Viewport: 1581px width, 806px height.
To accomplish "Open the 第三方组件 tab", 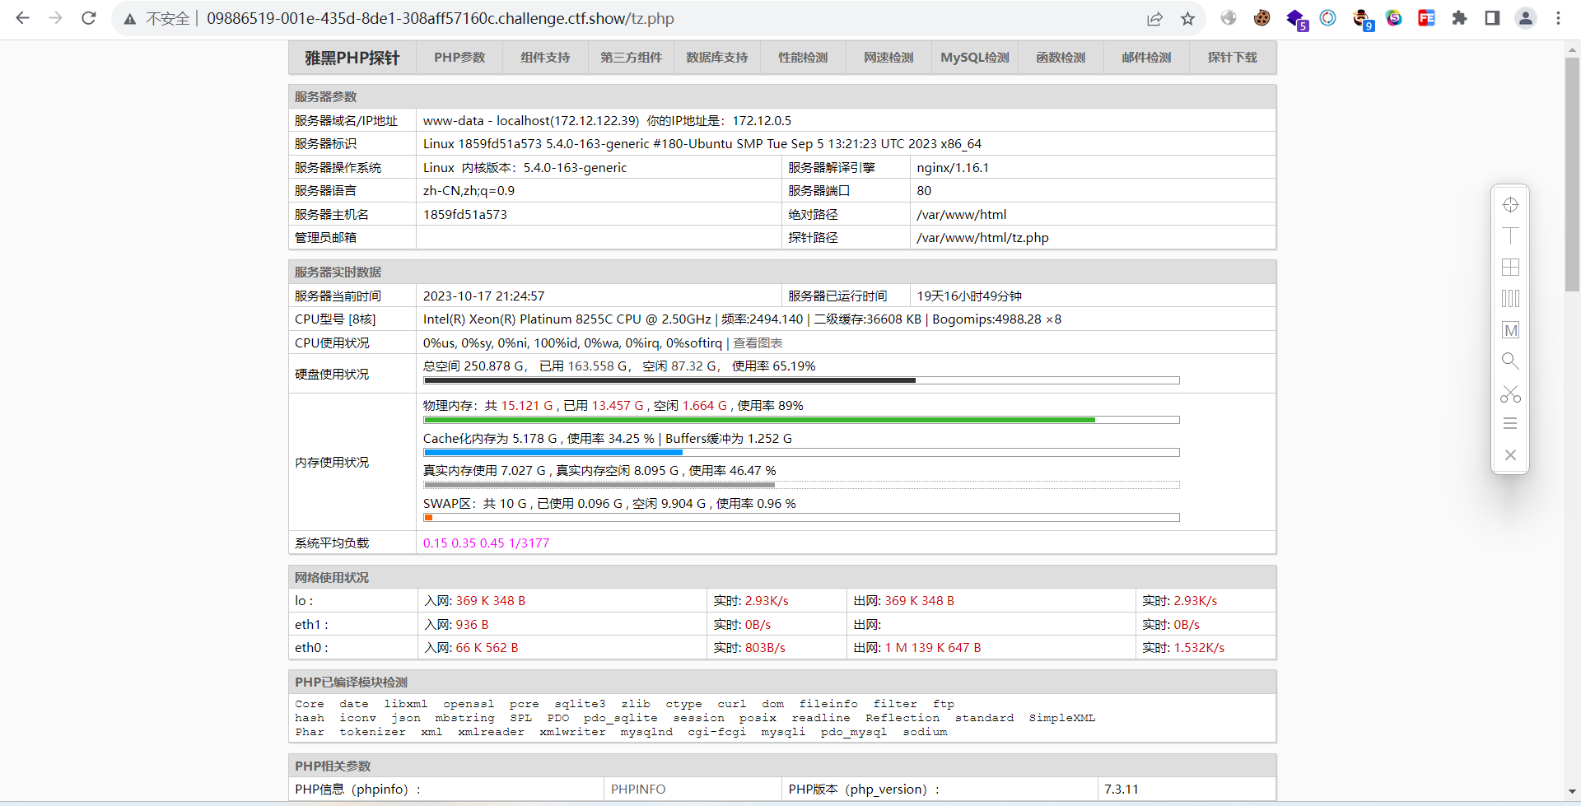I will point(631,58).
